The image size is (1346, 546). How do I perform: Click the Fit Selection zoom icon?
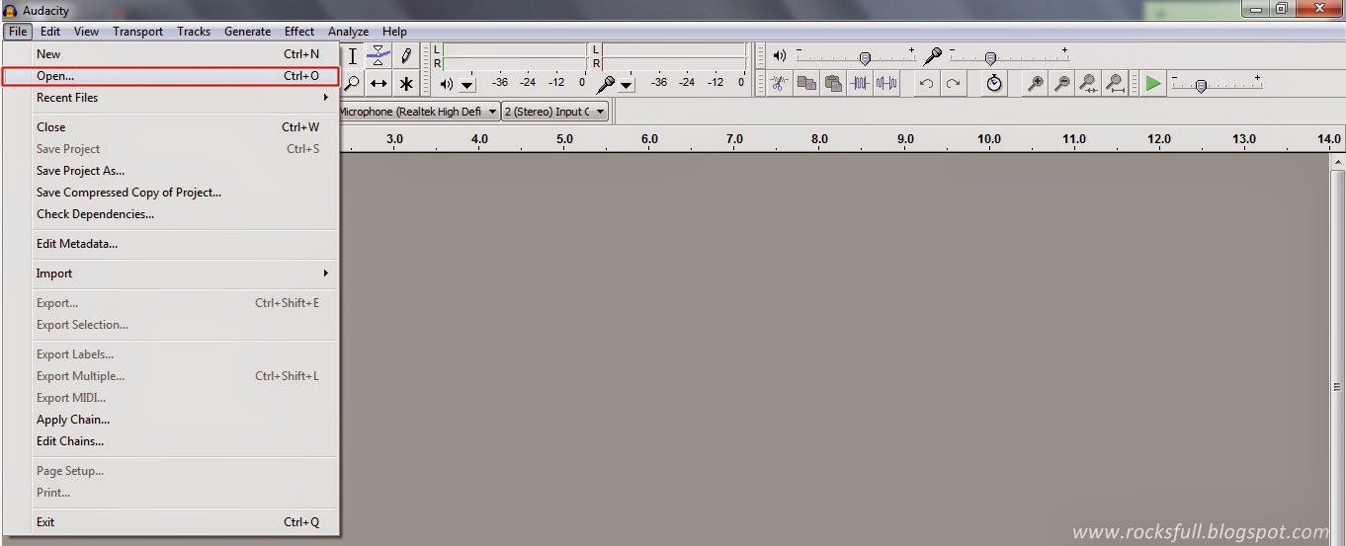click(x=1088, y=83)
